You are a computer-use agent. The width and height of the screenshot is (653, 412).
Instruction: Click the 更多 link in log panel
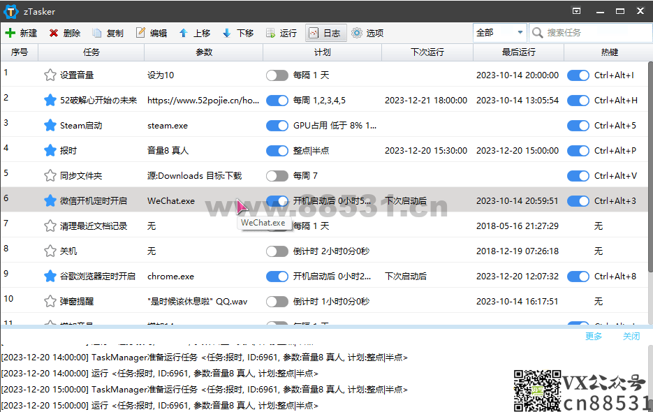coord(594,336)
